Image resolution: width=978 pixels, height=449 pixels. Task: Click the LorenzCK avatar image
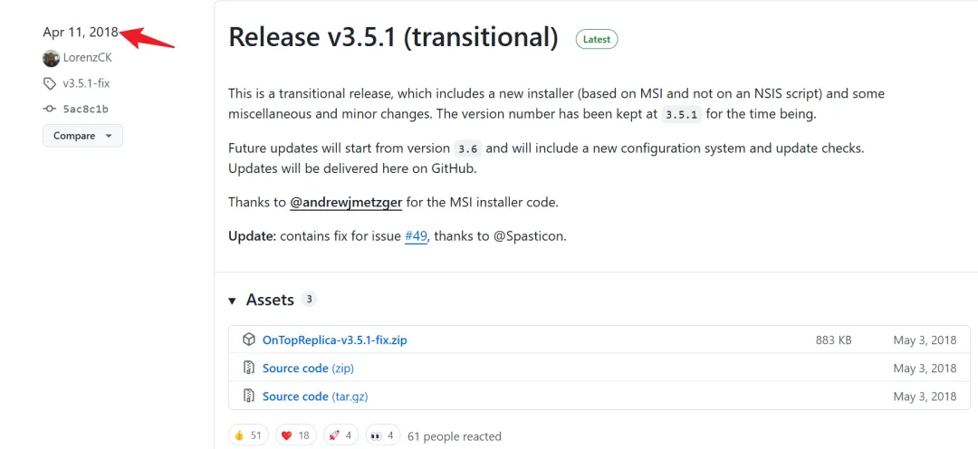(x=51, y=58)
